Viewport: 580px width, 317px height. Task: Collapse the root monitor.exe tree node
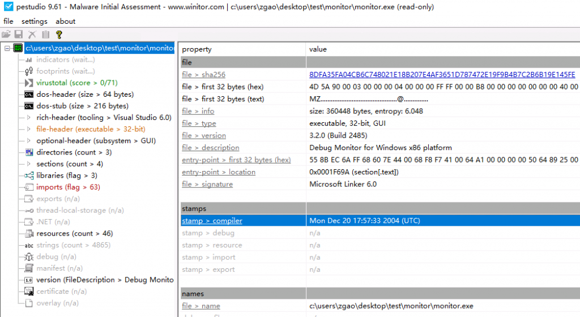coord(7,48)
